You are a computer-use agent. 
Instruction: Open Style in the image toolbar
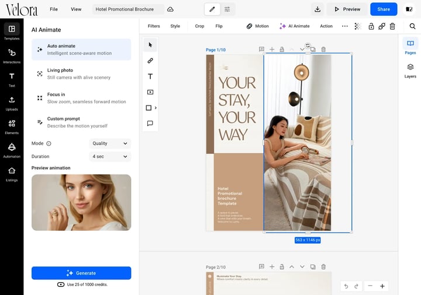click(175, 26)
